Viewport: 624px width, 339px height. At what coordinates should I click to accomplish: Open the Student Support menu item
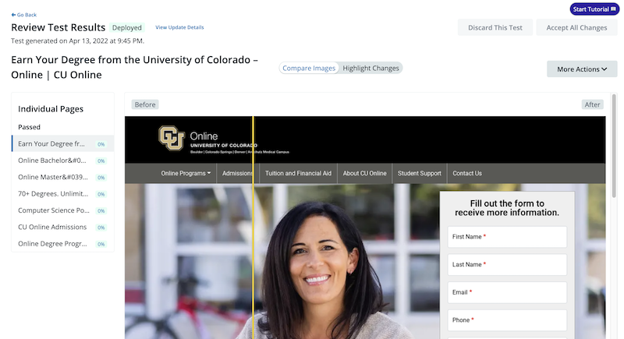420,173
